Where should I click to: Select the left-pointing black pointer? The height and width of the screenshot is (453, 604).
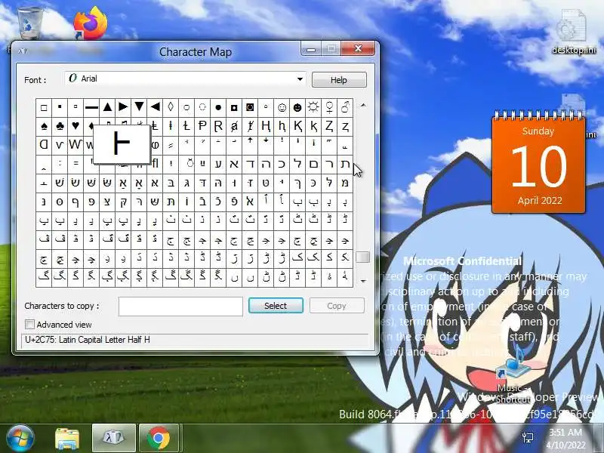pyautogui.click(x=155, y=107)
